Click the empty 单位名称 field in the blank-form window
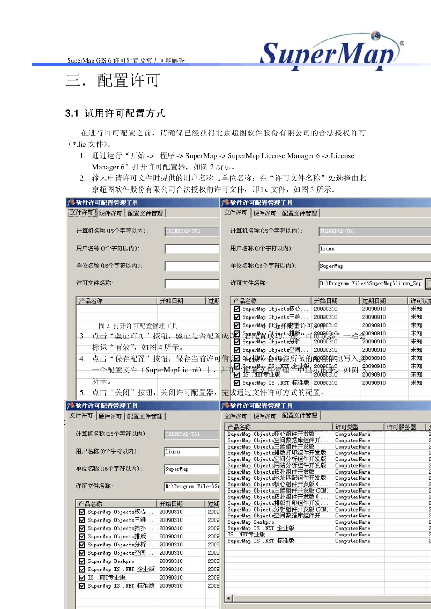 tap(192, 266)
